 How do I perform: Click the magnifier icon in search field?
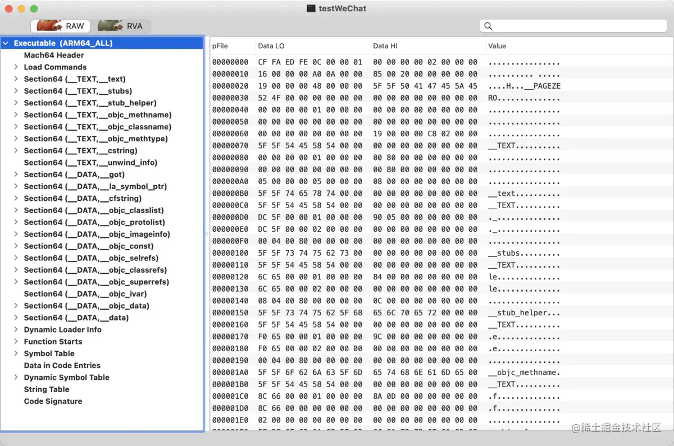pos(488,26)
